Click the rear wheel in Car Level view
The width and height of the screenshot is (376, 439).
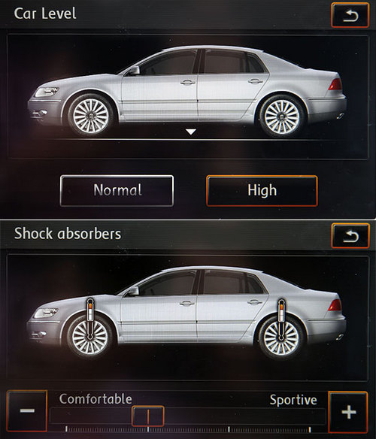[x=282, y=116]
